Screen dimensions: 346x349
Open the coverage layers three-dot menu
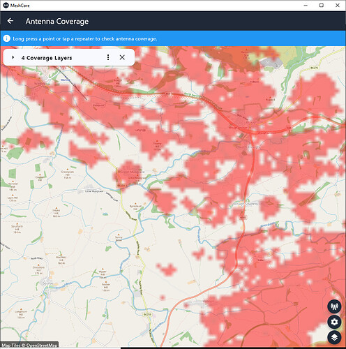click(108, 57)
